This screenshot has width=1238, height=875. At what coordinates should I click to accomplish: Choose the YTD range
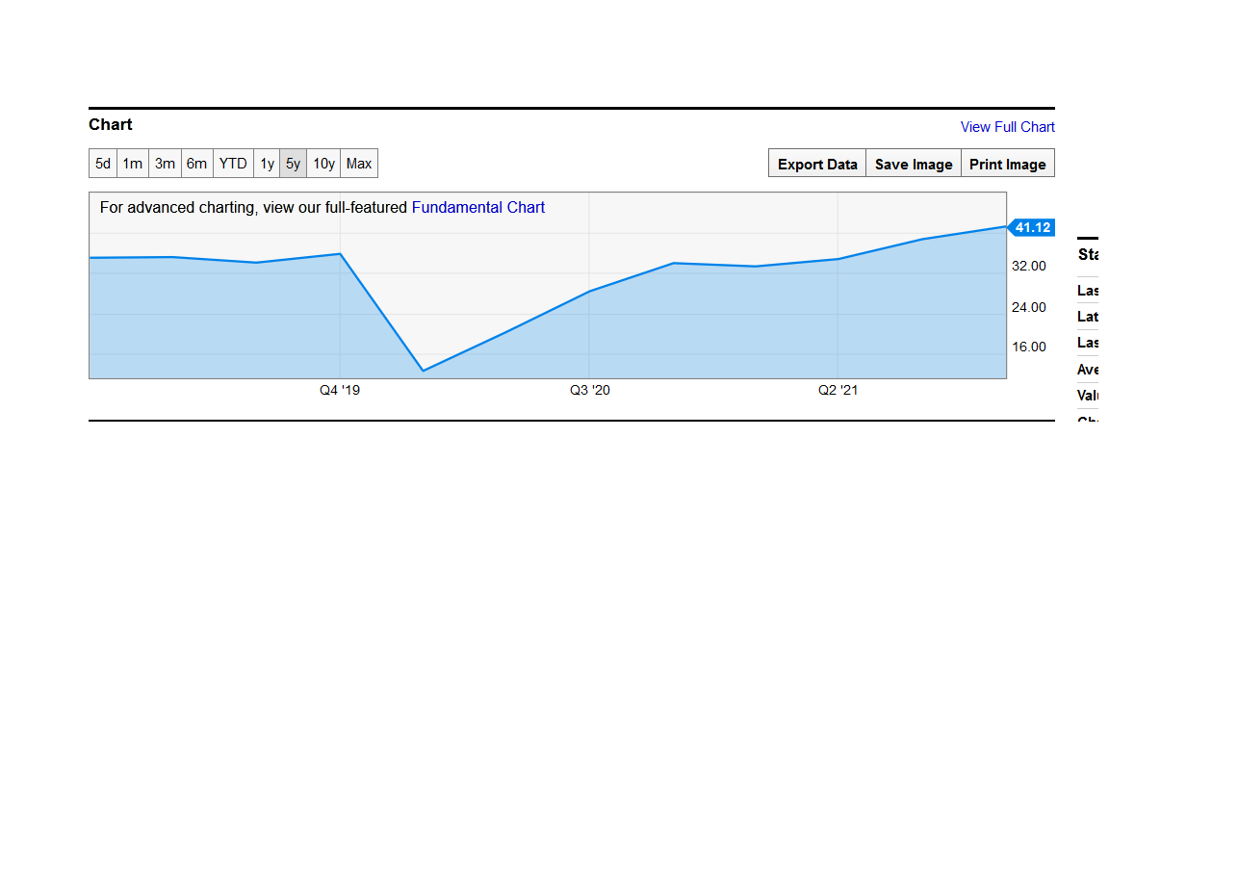233,164
